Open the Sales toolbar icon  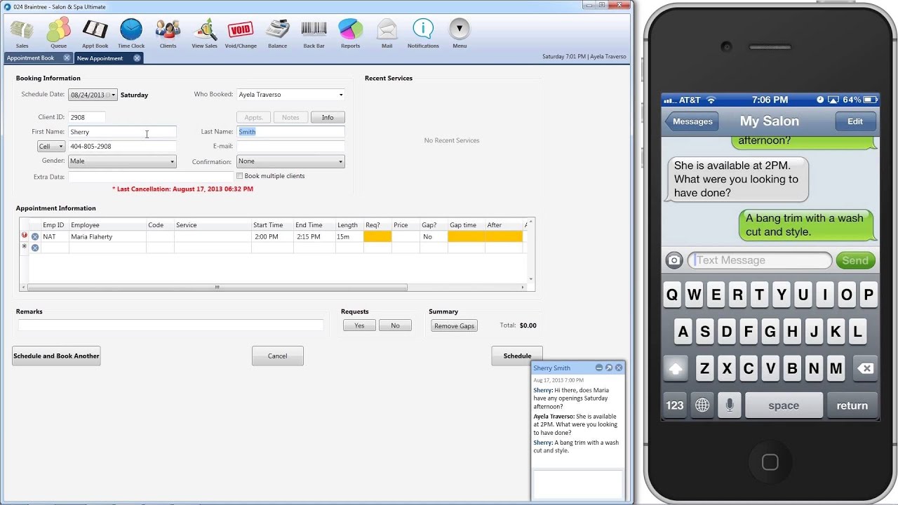coord(22,33)
